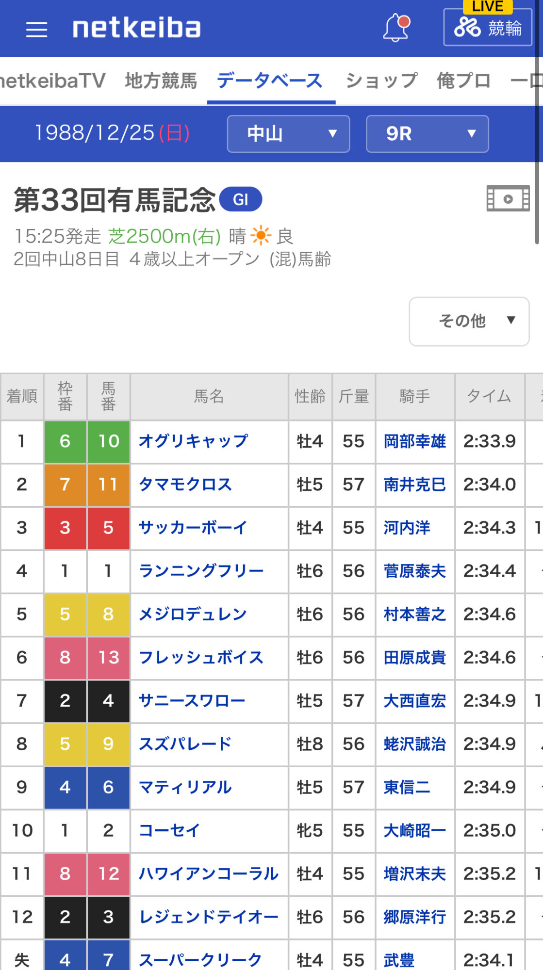Click the netkeiba logo

click(136, 28)
